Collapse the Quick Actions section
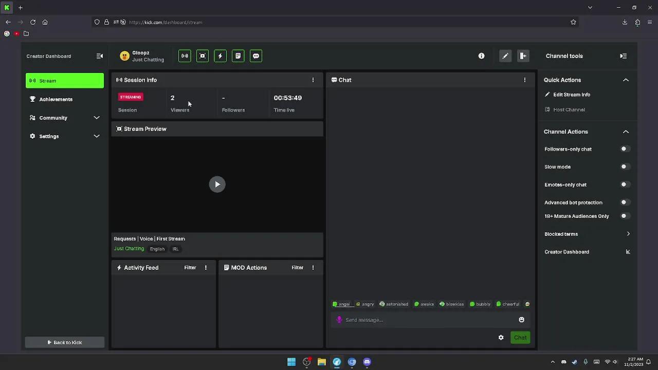Image resolution: width=658 pixels, height=370 pixels. 626,80
